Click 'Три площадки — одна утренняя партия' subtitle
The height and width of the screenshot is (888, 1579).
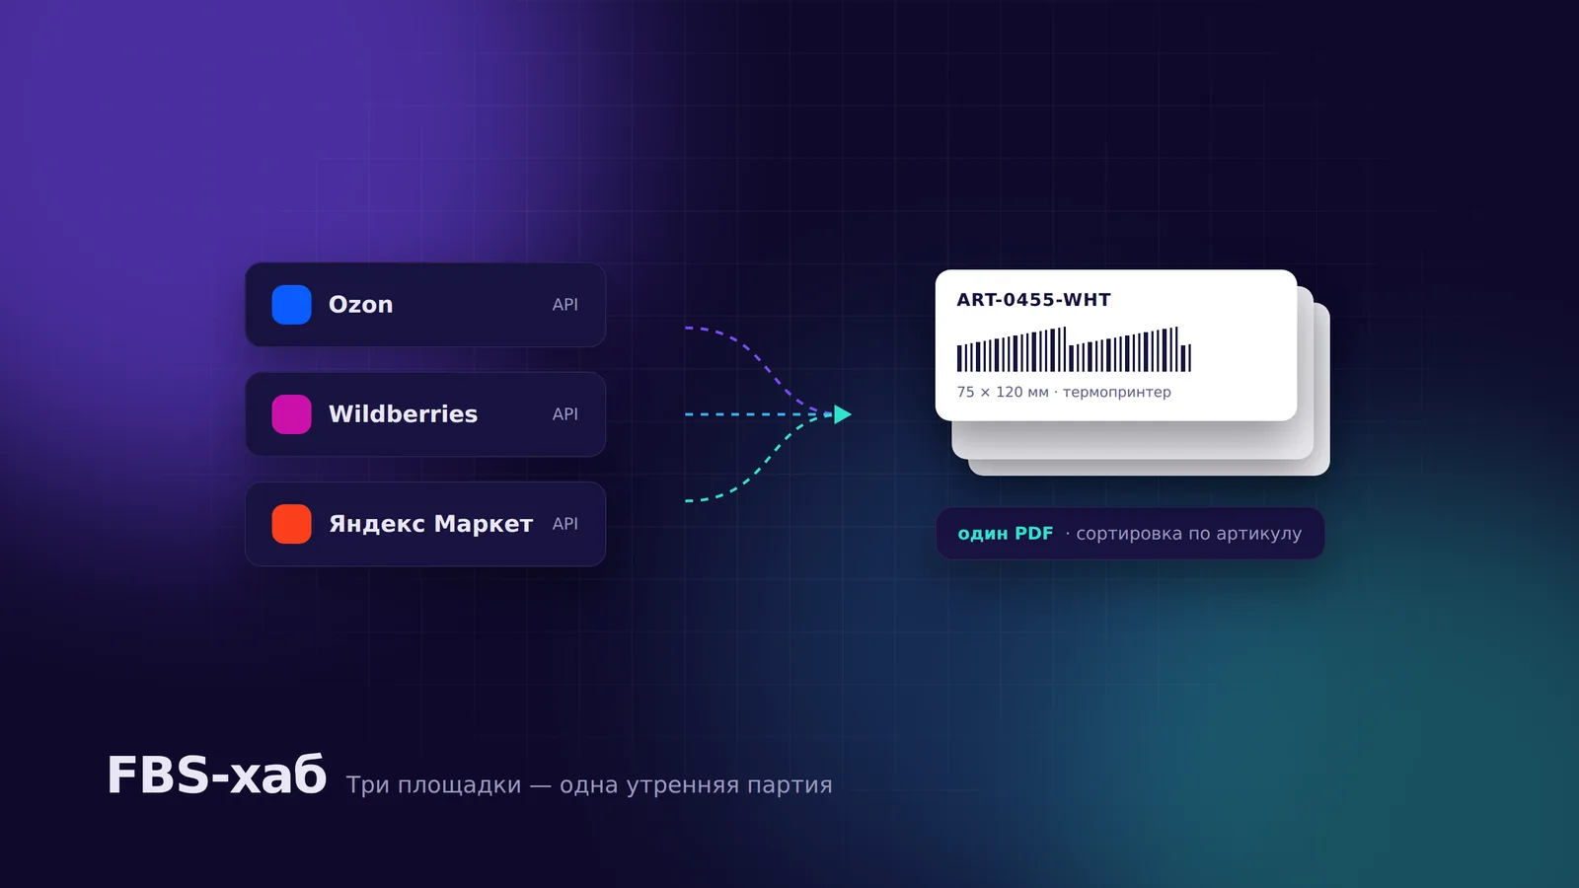click(589, 785)
